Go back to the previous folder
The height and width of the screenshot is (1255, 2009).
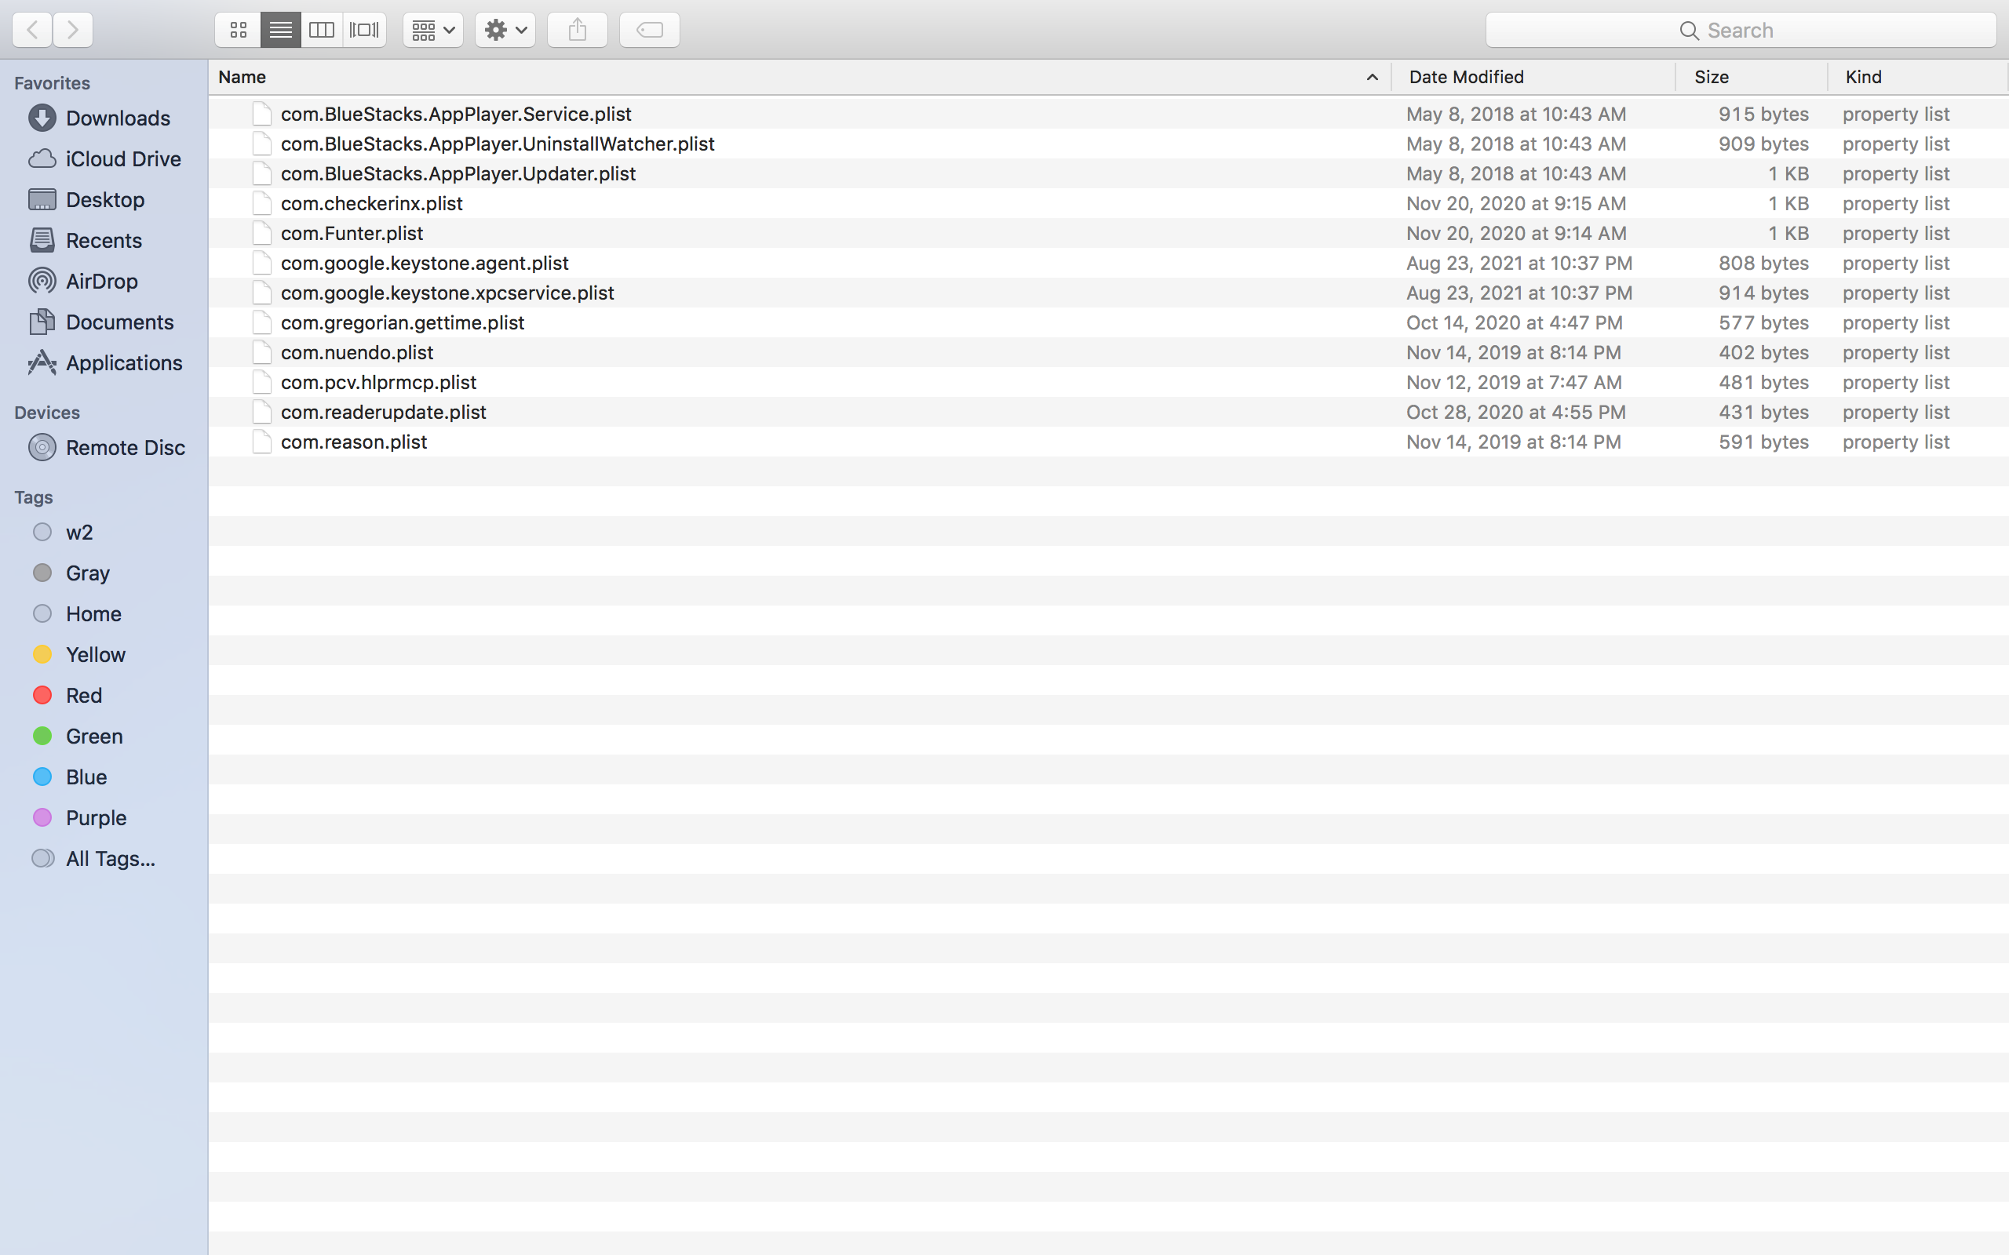coord(32,31)
